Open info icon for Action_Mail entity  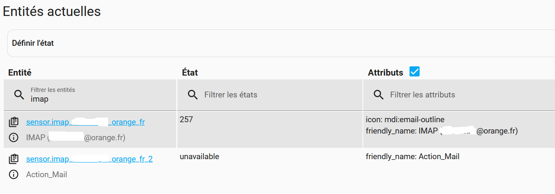tap(14, 174)
